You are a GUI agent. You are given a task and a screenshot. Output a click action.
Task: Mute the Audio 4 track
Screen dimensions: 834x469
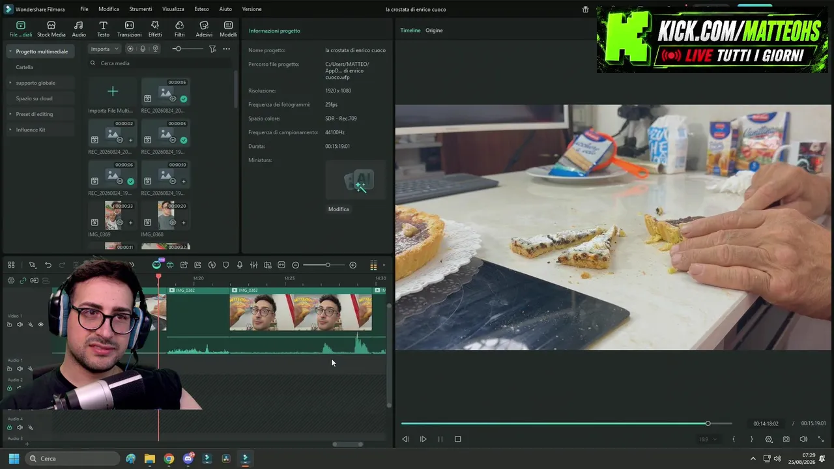[x=20, y=427]
